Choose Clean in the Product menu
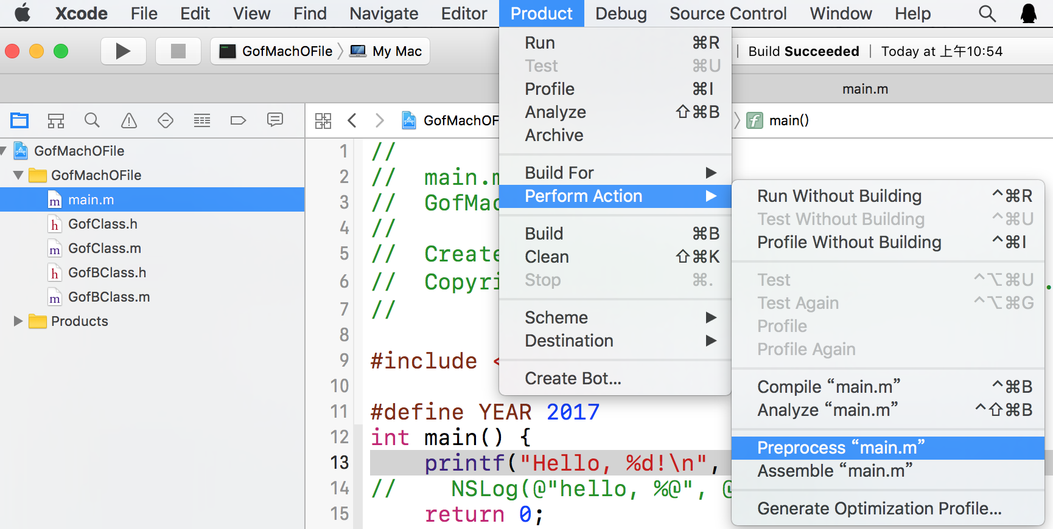The image size is (1053, 529). [x=615, y=257]
